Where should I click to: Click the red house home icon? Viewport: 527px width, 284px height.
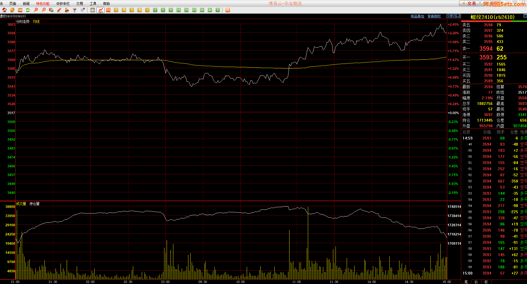click(4, 10)
